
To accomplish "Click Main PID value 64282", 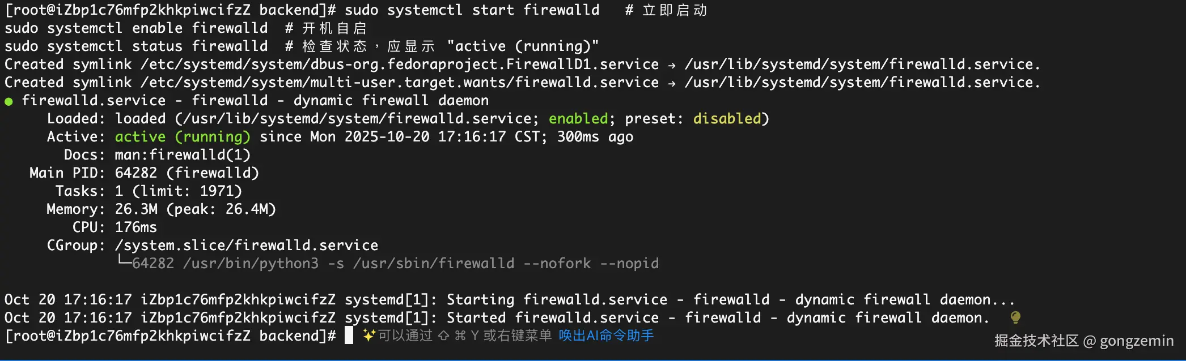I will [136, 173].
